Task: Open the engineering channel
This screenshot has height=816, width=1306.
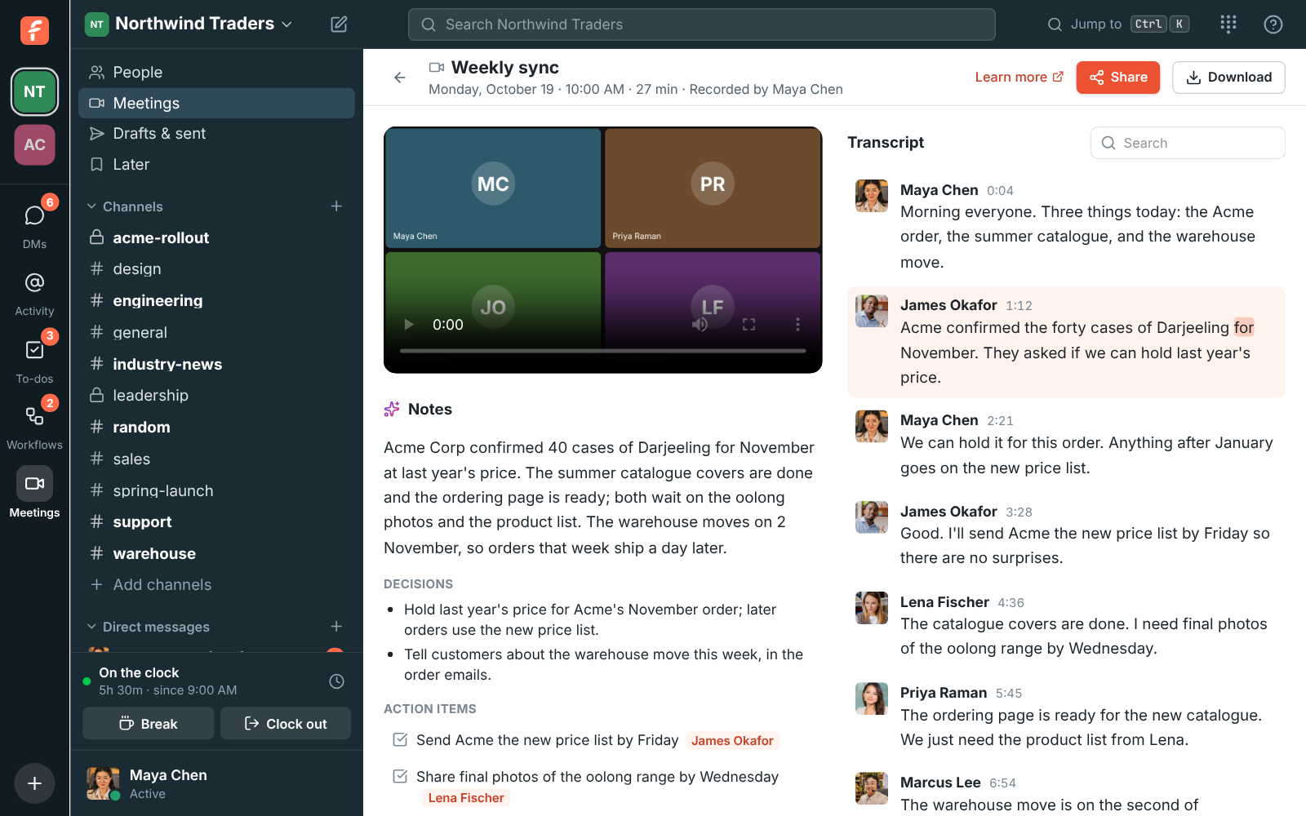Action: (x=216, y=300)
